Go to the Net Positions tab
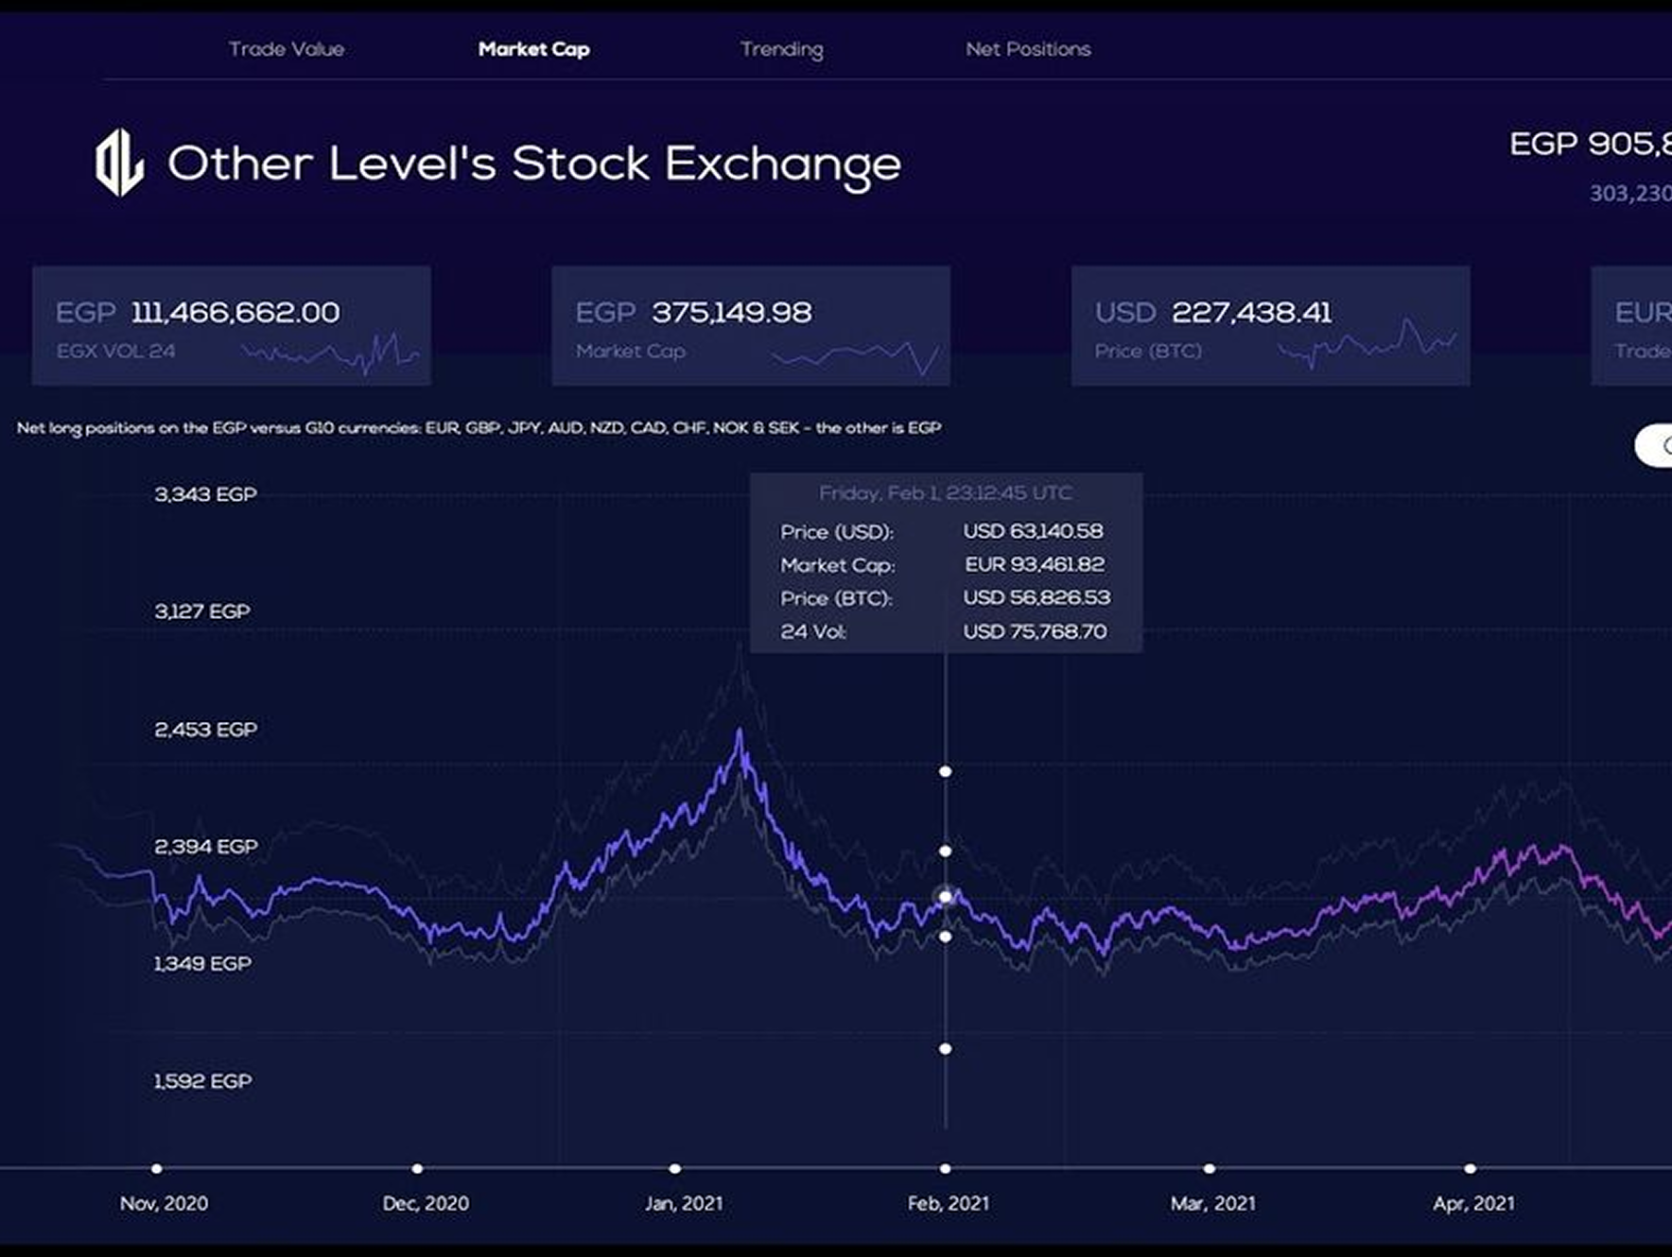The height and width of the screenshot is (1257, 1672). point(1028,49)
